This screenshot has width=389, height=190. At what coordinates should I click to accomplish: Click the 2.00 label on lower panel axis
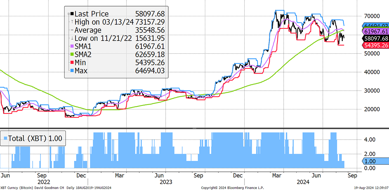pyautogui.click(x=370, y=154)
